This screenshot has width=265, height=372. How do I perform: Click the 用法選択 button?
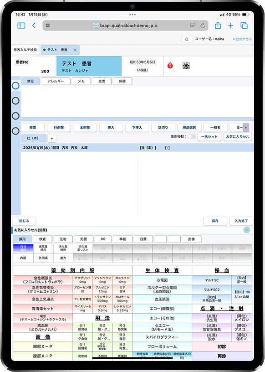click(x=189, y=127)
